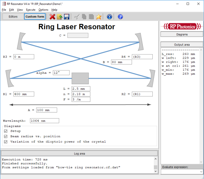Screen dimensions: 204x179
Task: Click the output area scroll down arrow
Action: tap(201, 162)
